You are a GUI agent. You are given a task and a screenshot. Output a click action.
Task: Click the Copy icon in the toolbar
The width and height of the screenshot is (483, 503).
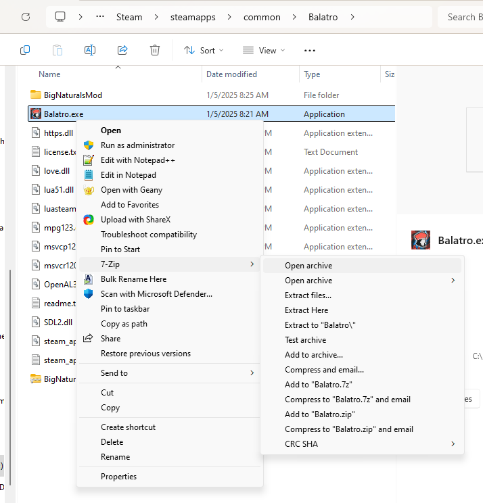(x=25, y=50)
